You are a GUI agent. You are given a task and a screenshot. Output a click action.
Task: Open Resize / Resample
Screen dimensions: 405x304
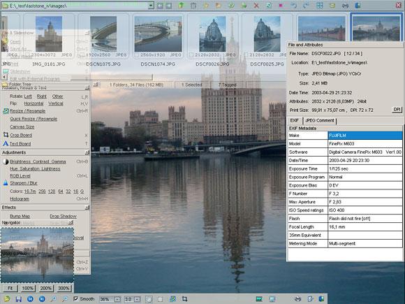click(x=27, y=111)
